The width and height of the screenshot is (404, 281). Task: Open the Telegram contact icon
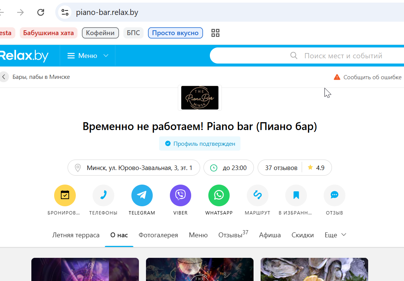(x=142, y=195)
